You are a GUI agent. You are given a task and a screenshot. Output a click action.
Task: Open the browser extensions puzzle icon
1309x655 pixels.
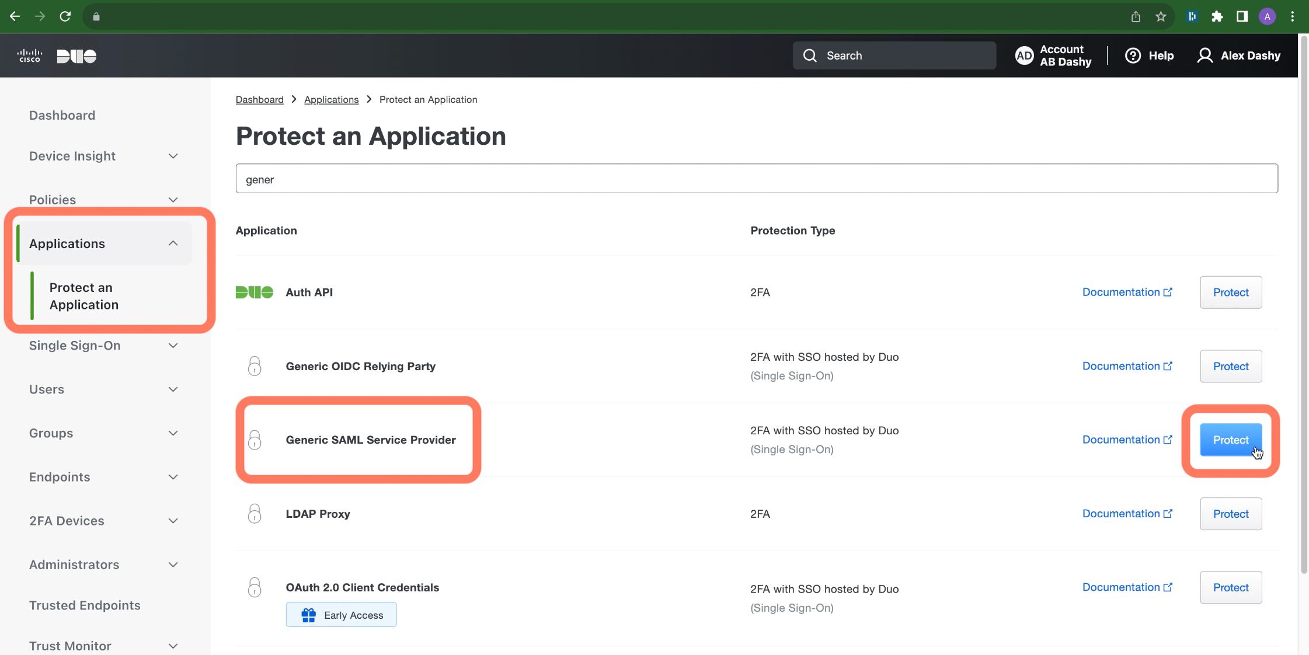[x=1217, y=16]
